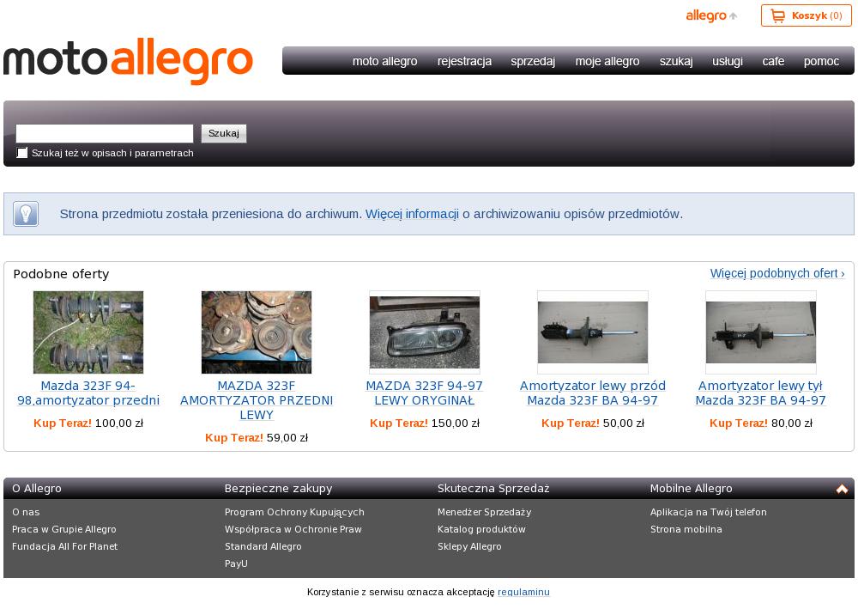
Task: Open the 'szukaj' nav item
Action: click(676, 61)
